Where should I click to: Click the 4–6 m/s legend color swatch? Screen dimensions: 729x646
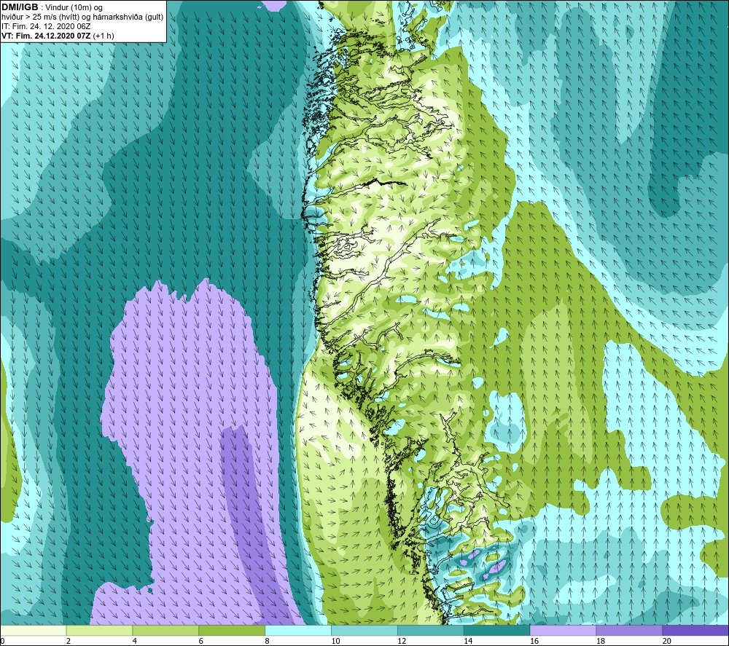point(165,630)
